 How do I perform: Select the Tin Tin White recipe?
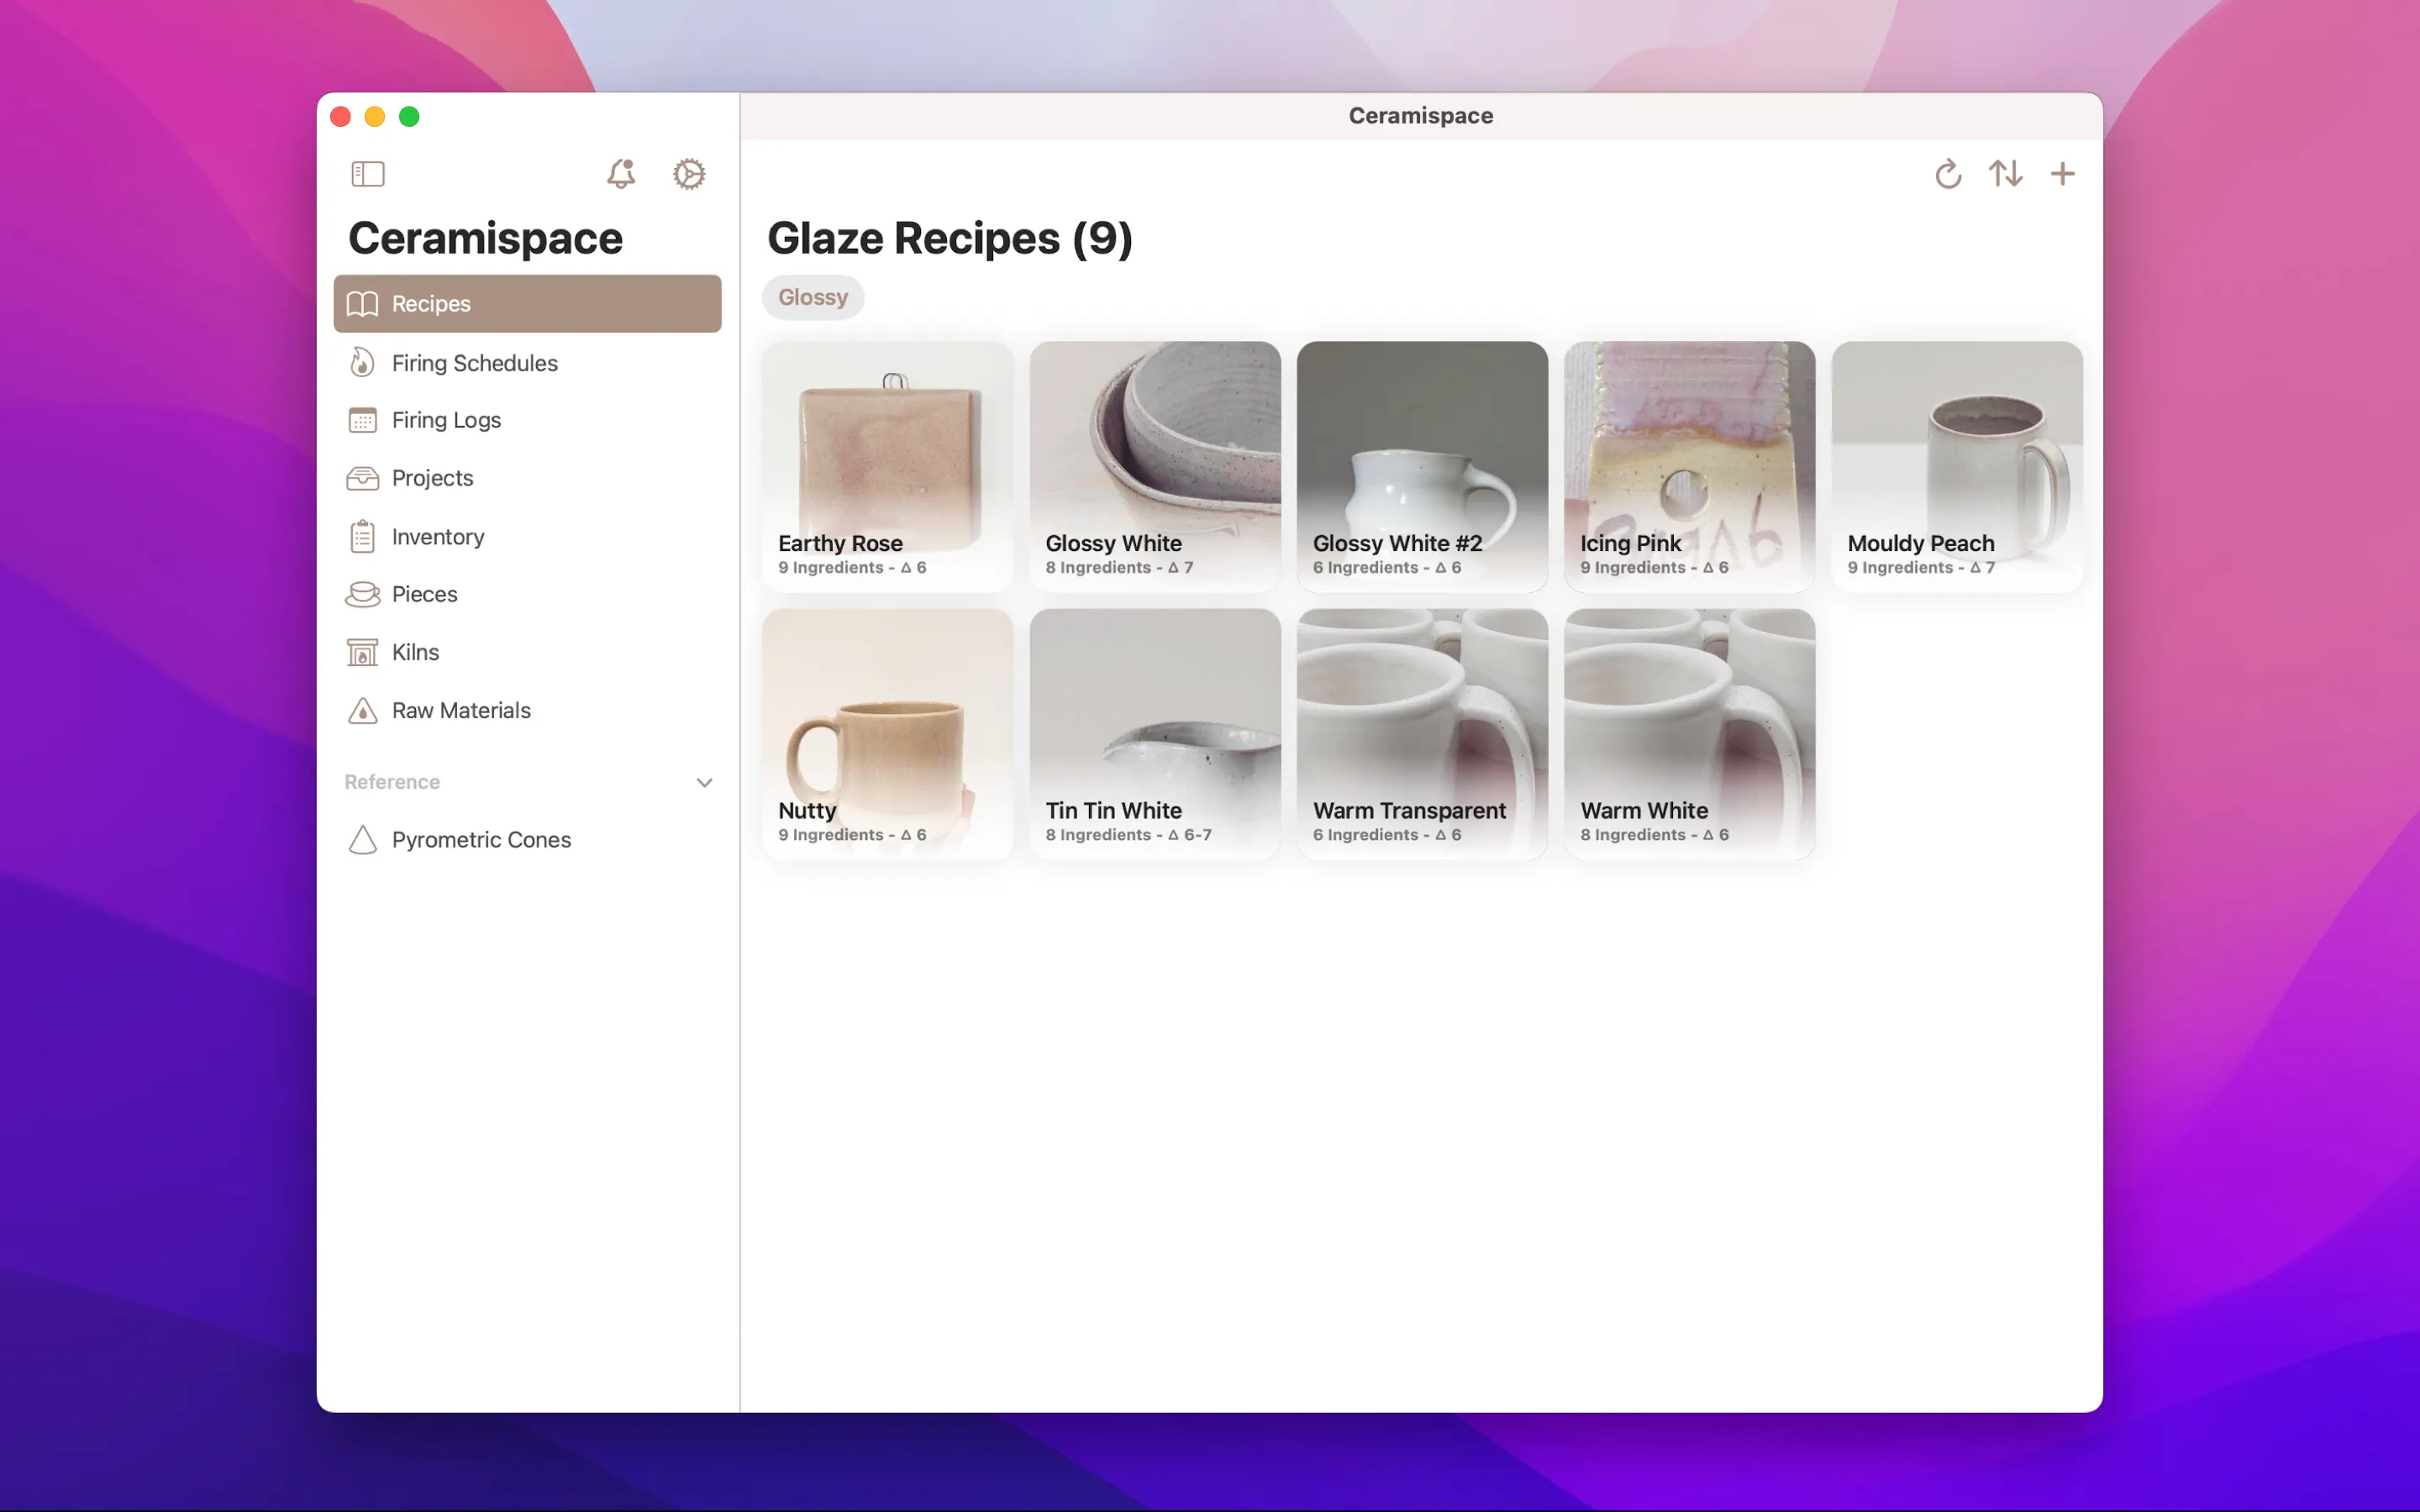point(1154,733)
